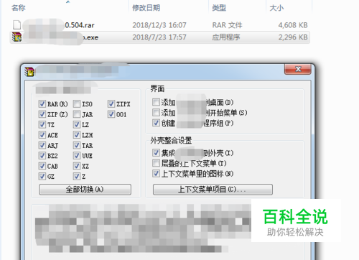The image size is (359, 260).
Task: Toggle integrate into shell (I) checkbox
Action: [x=156, y=153]
